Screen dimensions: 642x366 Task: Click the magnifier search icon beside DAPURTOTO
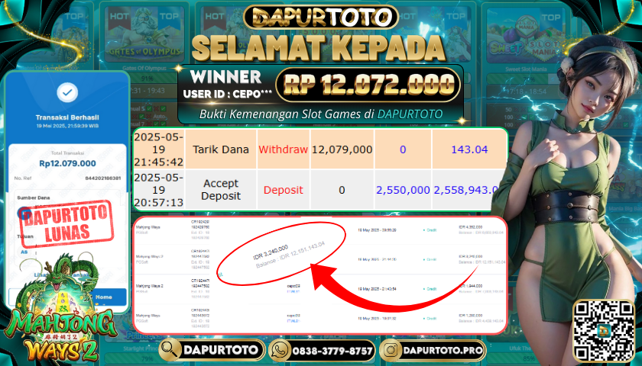[x=170, y=350]
